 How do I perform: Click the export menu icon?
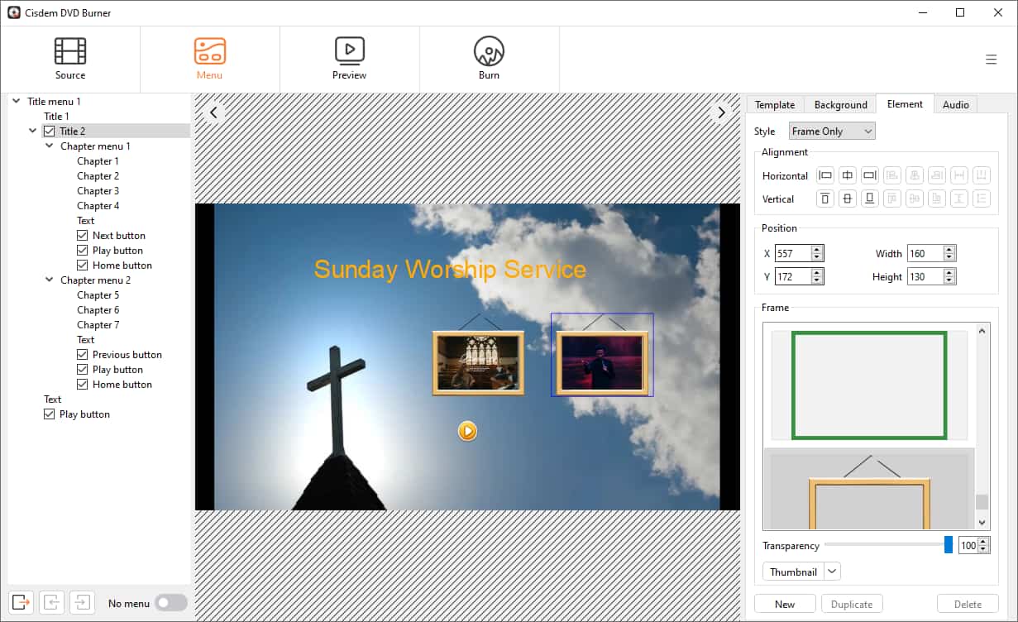coord(20,602)
